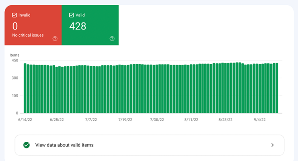Select the "No critical issues" text
Image resolution: width=298 pixels, height=161 pixels.
click(28, 35)
